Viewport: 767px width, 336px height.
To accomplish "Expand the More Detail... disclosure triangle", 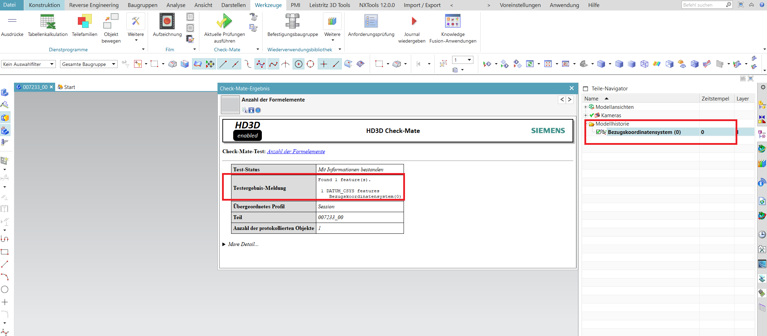I will tap(224, 244).
